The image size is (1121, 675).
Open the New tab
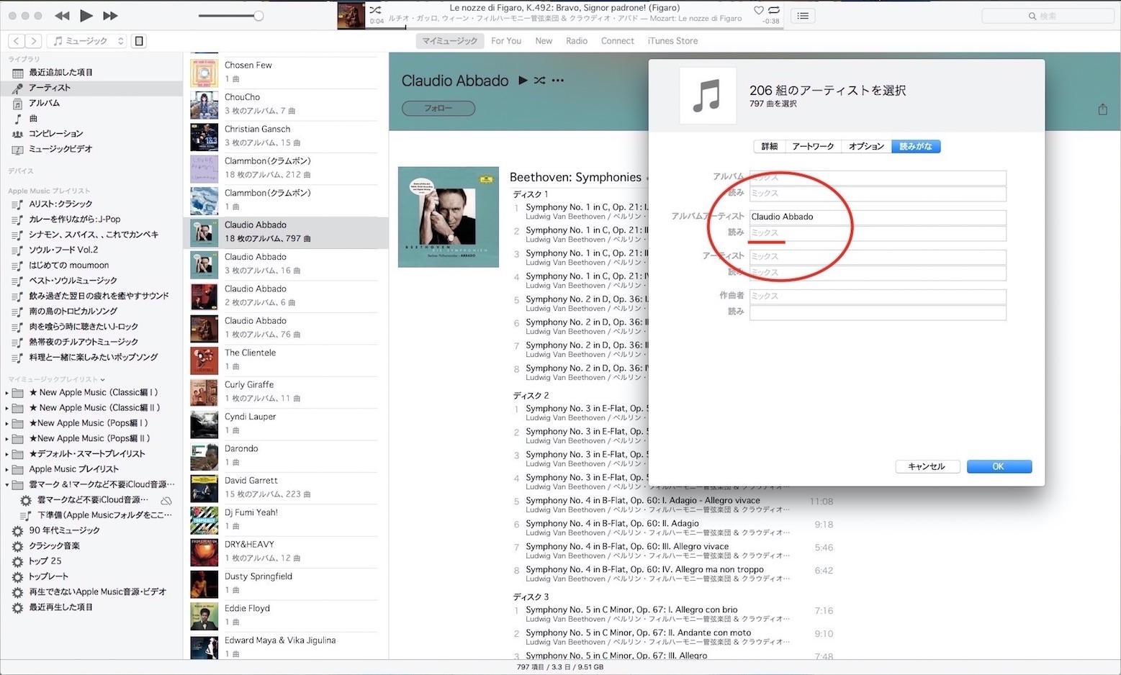[x=544, y=41]
